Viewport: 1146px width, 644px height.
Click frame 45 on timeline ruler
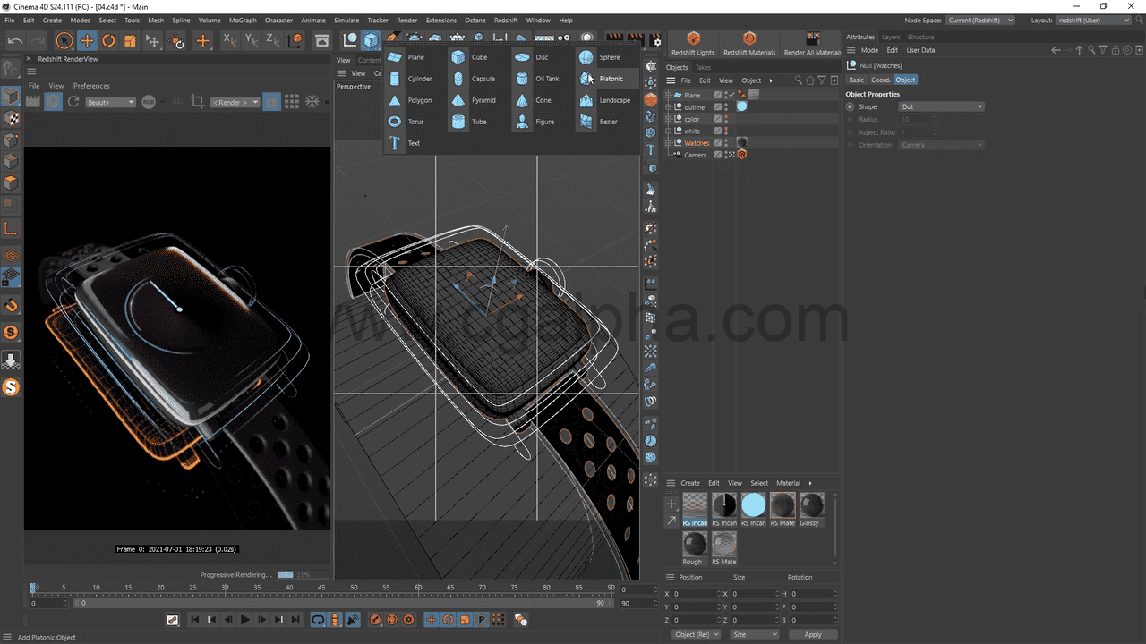321,588
